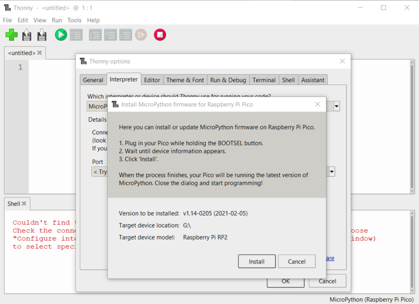Click the firmware link in options dialog
This screenshot has height=304, width=419.
[330, 258]
